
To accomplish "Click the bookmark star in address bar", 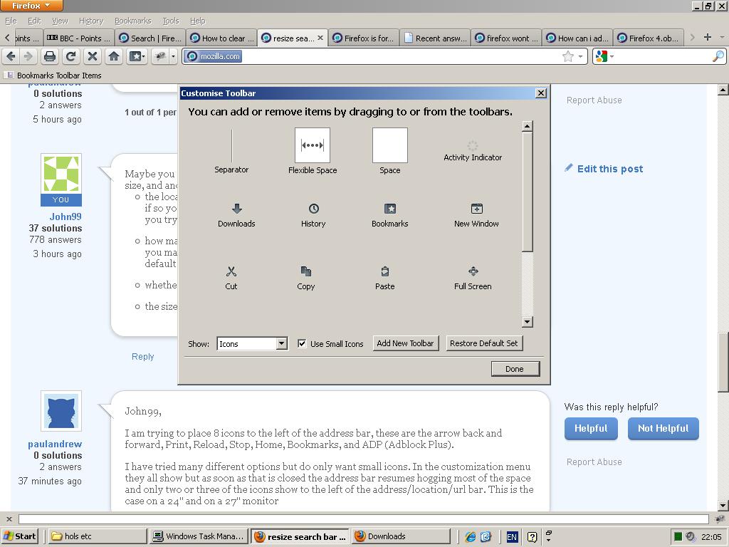I will point(567,57).
